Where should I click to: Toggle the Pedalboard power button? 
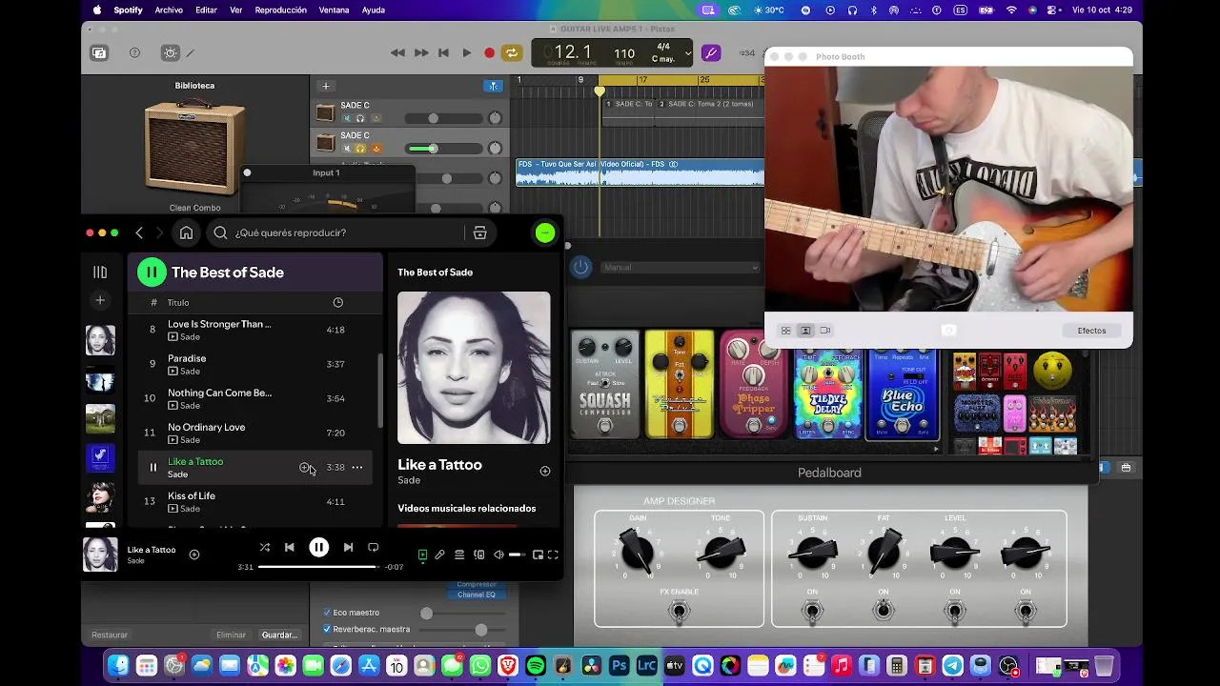coord(580,268)
